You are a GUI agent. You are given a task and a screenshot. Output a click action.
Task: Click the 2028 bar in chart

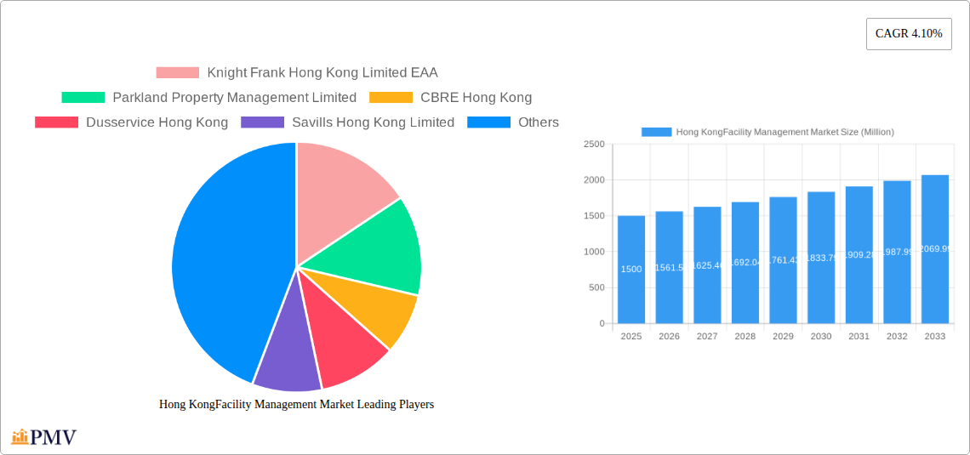745,263
